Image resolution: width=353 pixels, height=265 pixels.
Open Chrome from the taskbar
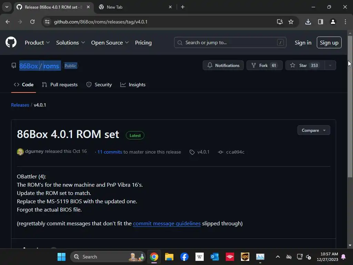(x=154, y=257)
